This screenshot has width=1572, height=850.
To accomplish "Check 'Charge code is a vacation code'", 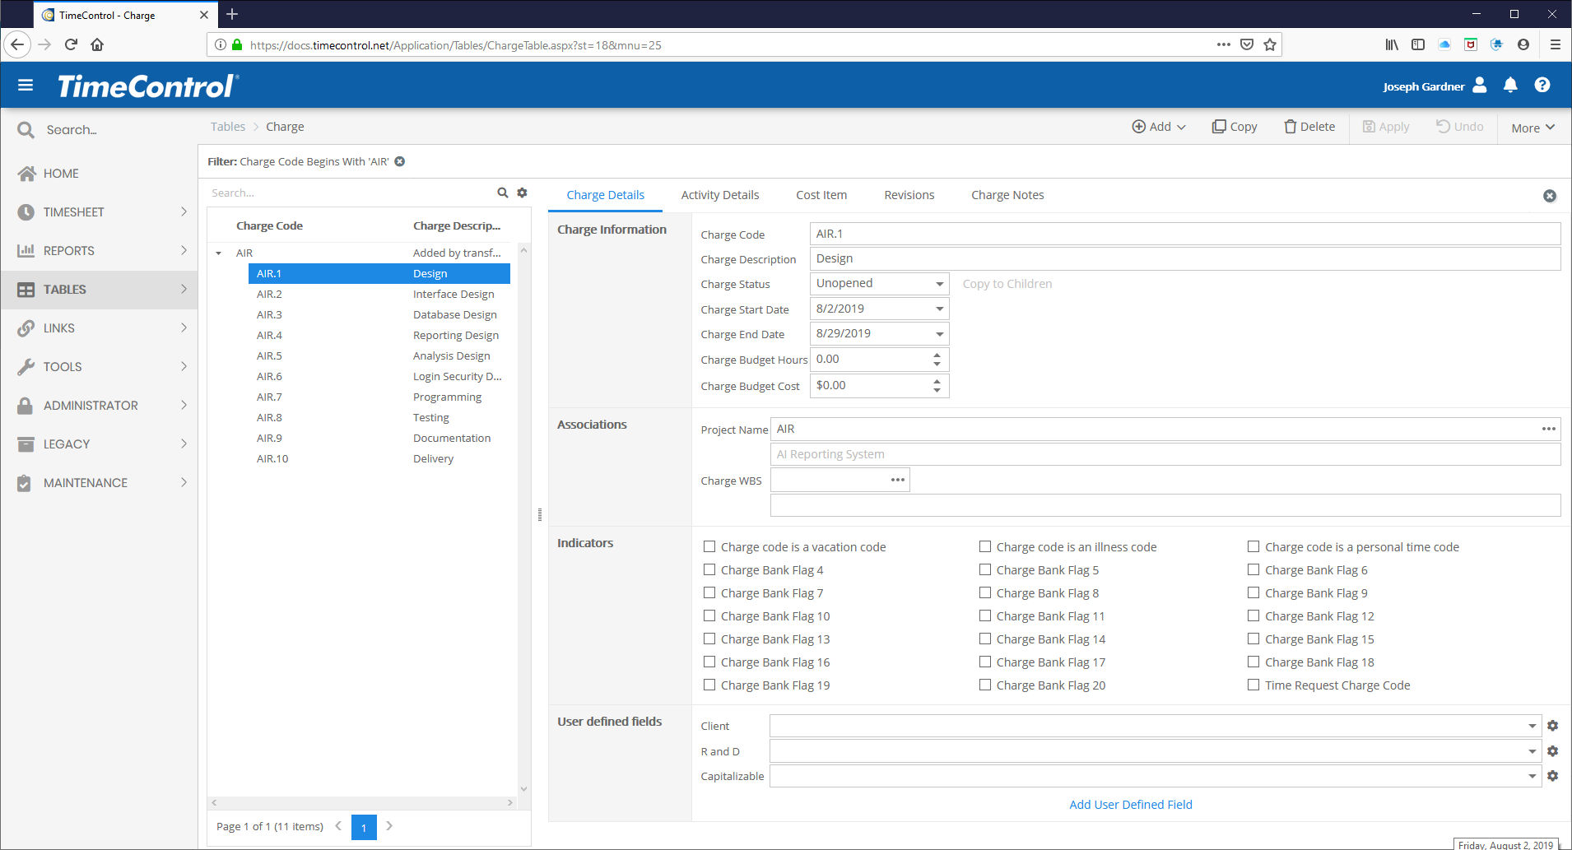I will [x=709, y=546].
